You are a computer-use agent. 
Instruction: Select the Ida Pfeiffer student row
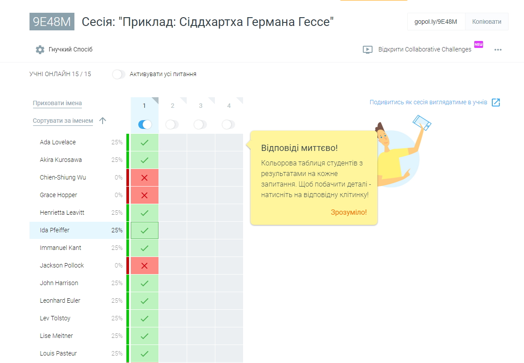[x=55, y=230]
